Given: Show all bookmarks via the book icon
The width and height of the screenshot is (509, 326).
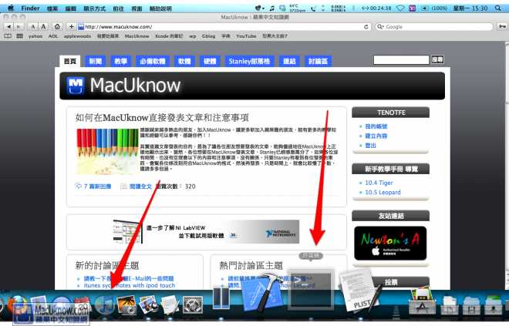Looking at the screenshot, I should coord(8,36).
